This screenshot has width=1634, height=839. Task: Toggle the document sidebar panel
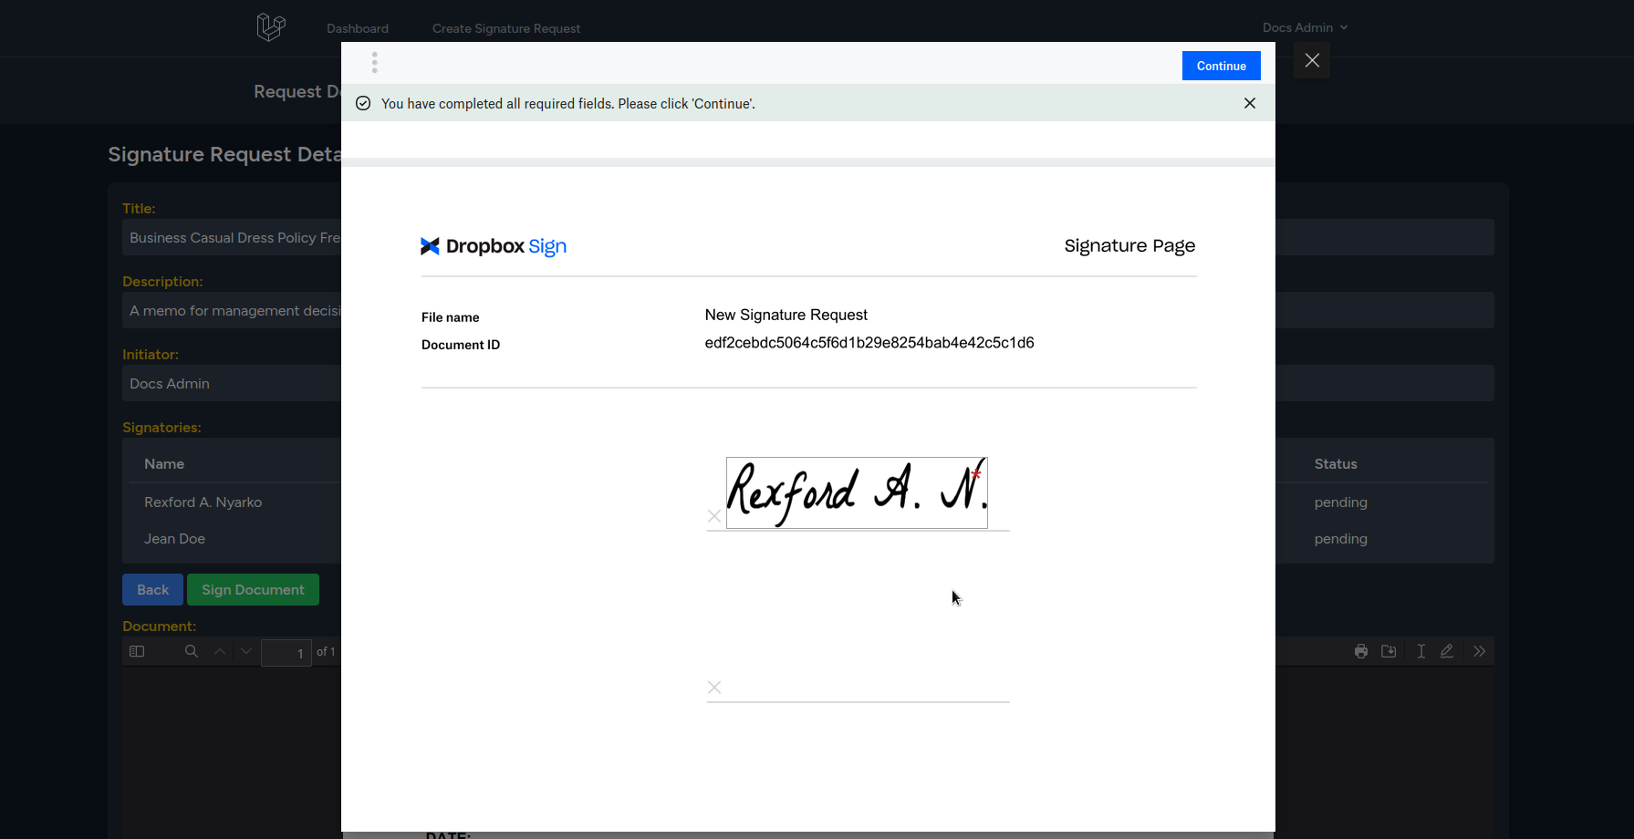coord(137,651)
